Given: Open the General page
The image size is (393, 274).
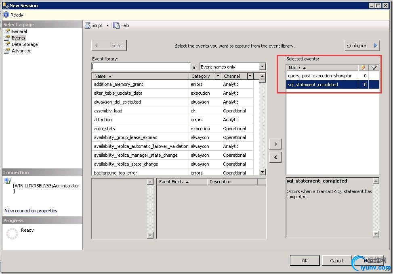Looking at the screenshot, I should (19, 31).
